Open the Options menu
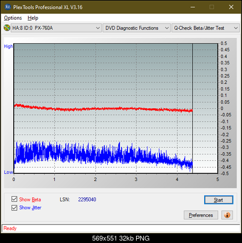Image resolution: width=242 pixels, height=243 pixels. click(13, 18)
